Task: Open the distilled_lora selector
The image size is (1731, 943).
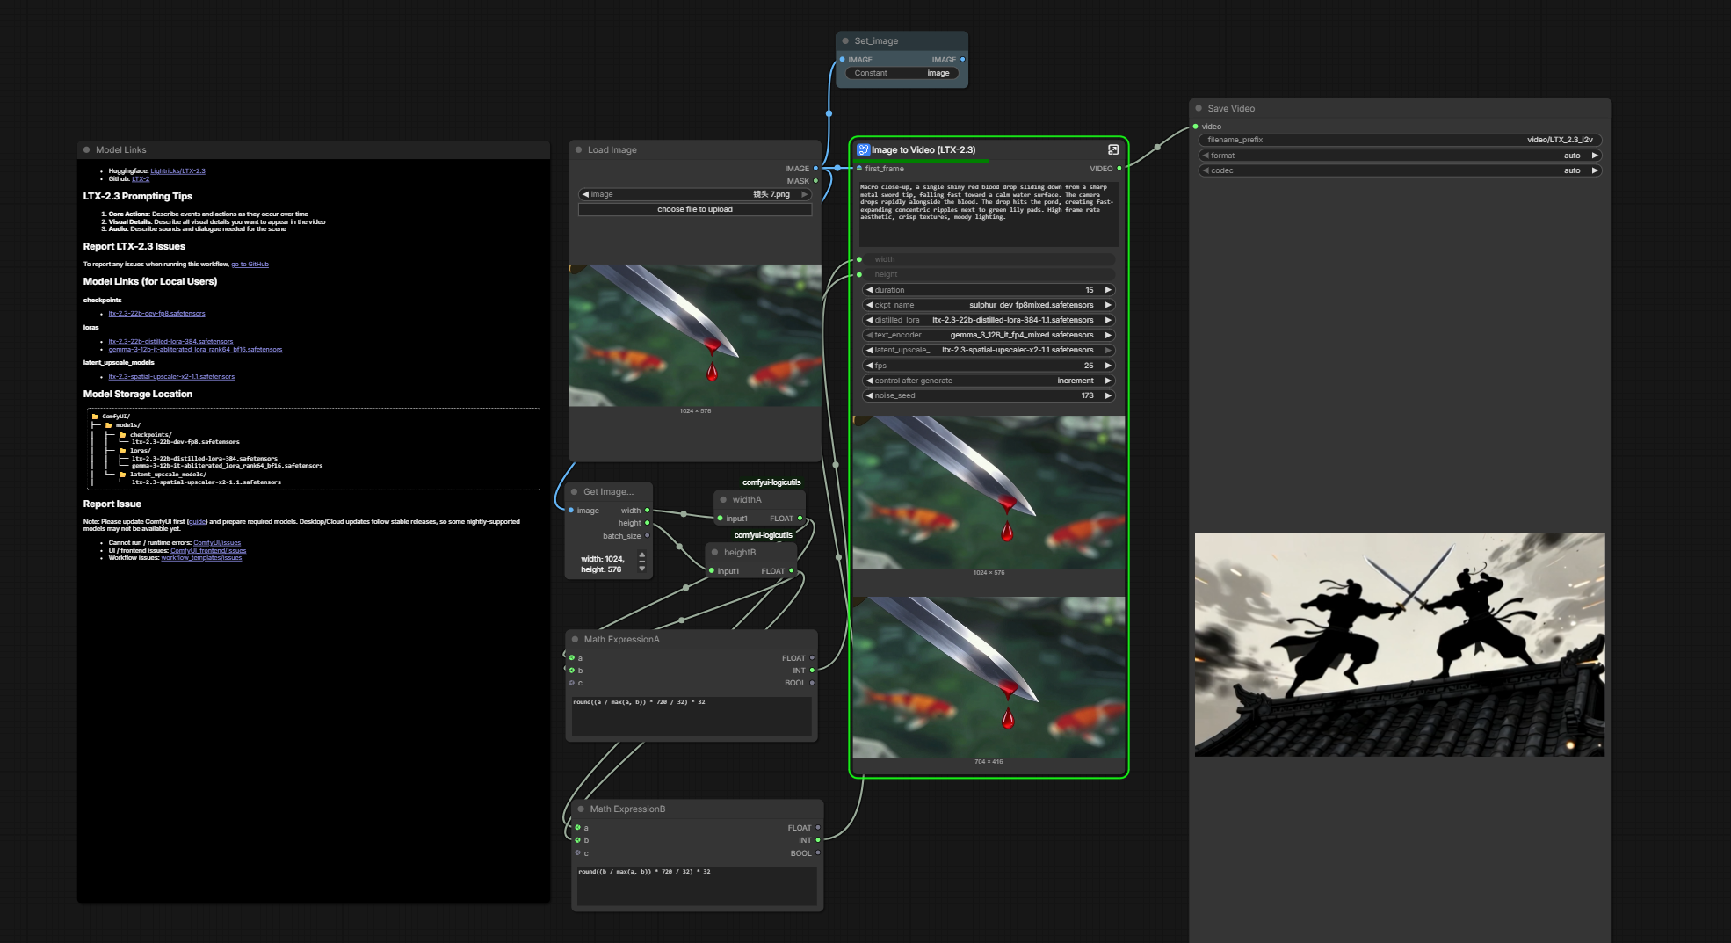Action: pos(989,320)
